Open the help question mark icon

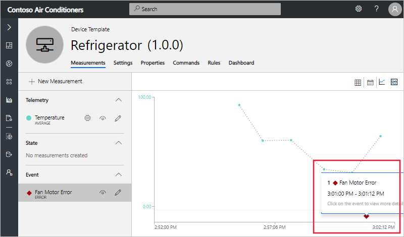[376, 9]
